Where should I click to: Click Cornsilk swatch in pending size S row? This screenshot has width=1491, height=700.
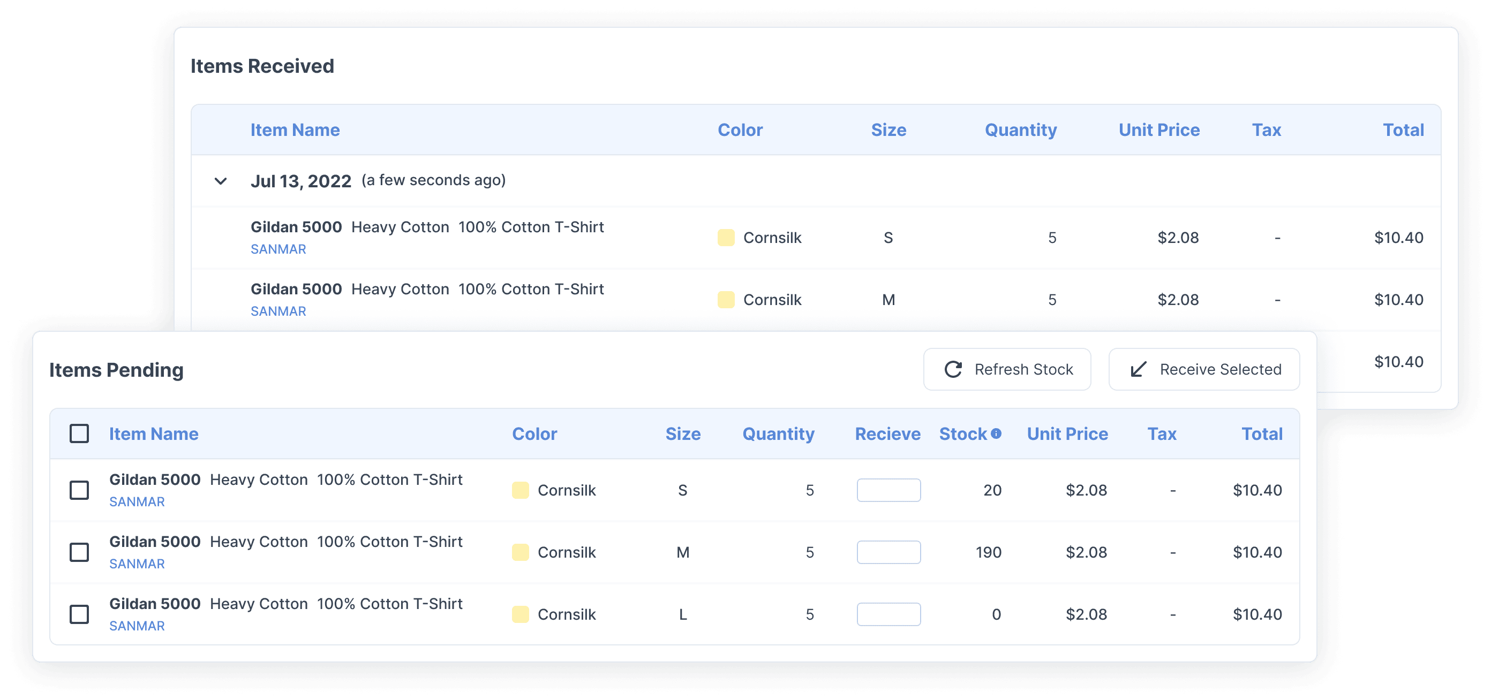point(521,490)
